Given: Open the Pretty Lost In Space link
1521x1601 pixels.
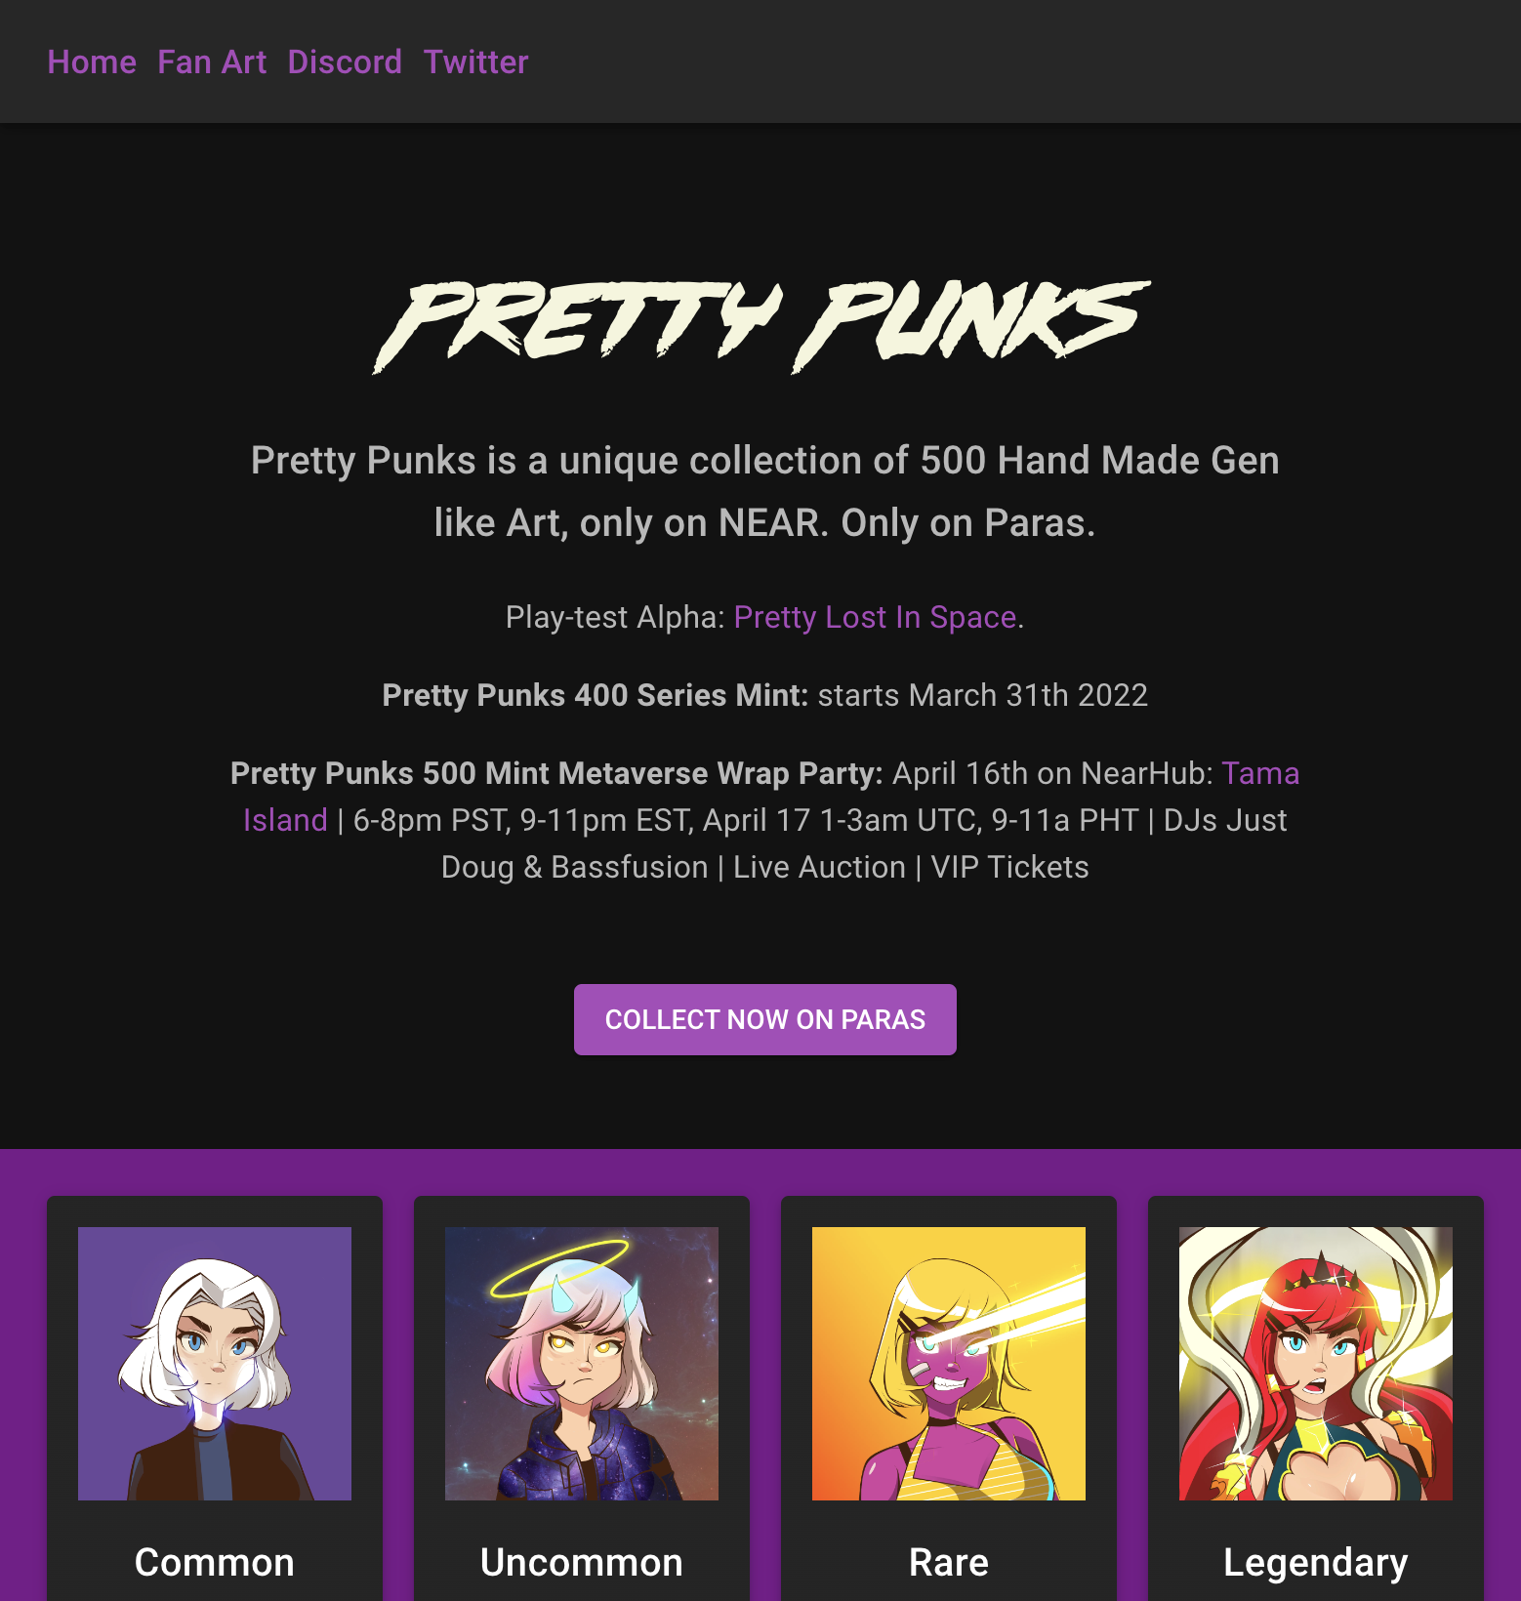Looking at the screenshot, I should [875, 617].
